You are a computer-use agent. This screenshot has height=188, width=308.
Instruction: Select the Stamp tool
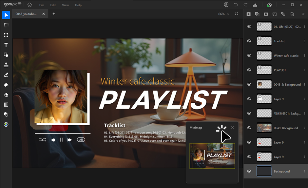[x=6, y=65]
